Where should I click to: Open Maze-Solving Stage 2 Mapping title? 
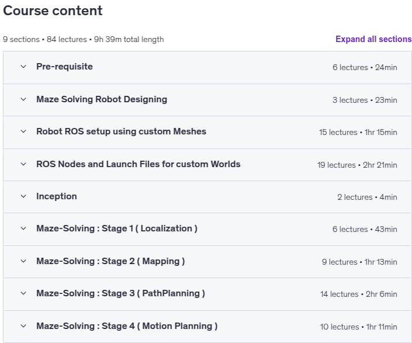(x=110, y=261)
